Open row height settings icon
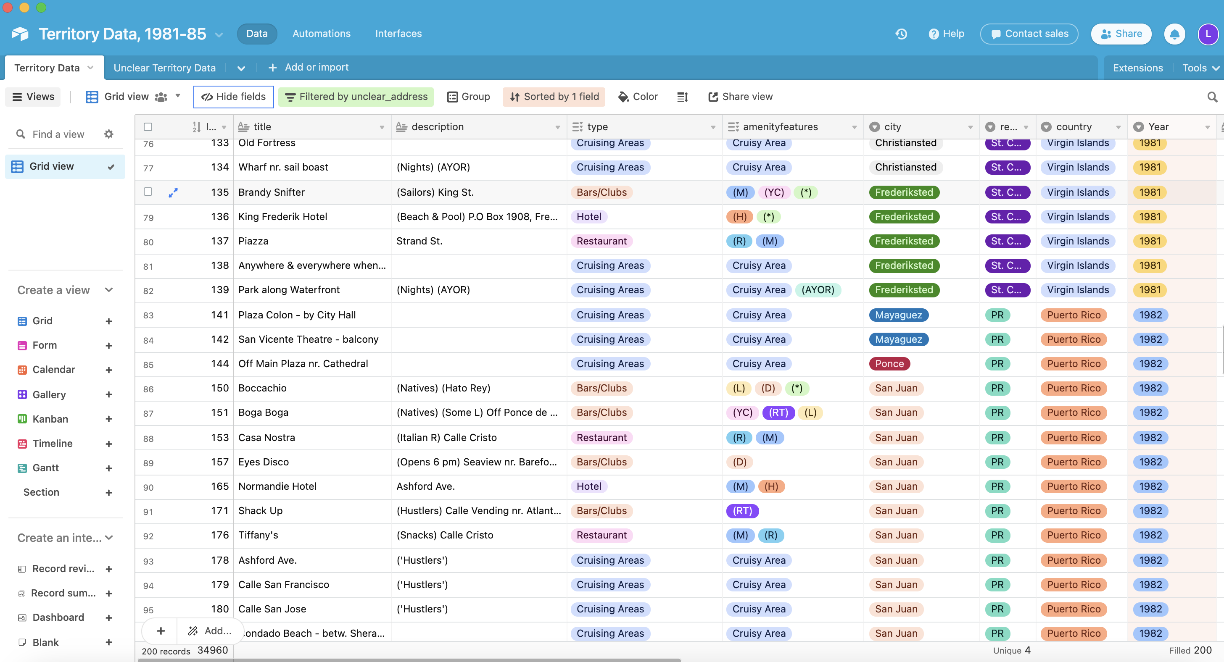 tap(682, 97)
